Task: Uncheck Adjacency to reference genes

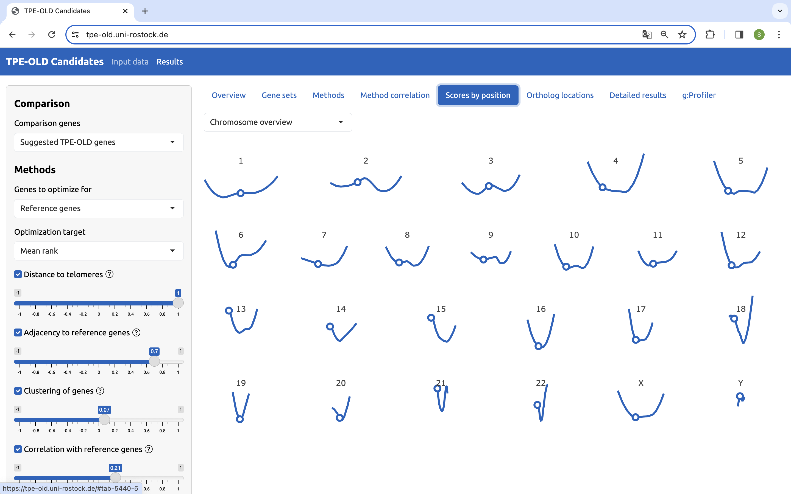Action: tap(18, 332)
